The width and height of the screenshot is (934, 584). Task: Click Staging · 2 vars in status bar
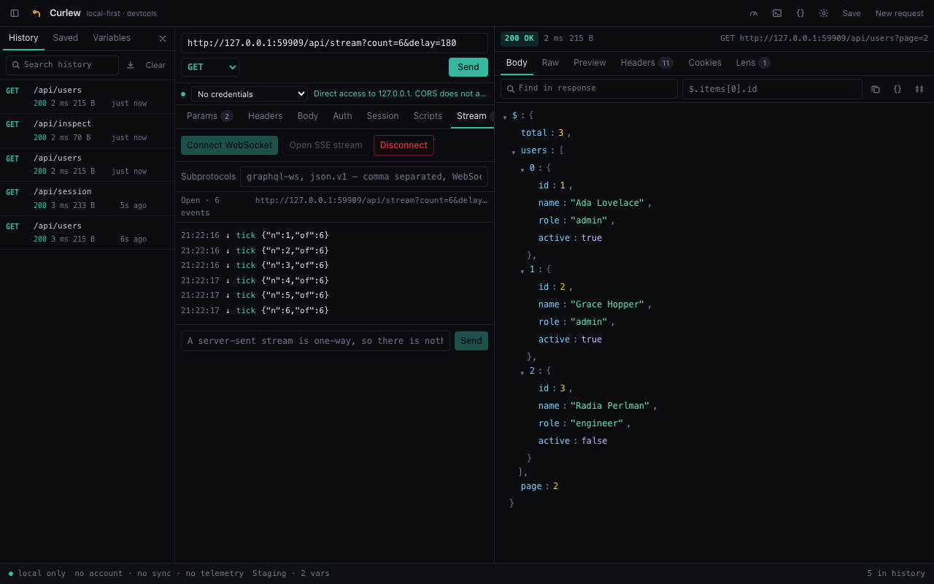pyautogui.click(x=291, y=574)
